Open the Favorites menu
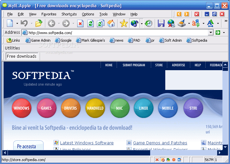The height and width of the screenshot is (164, 230). 49,14
